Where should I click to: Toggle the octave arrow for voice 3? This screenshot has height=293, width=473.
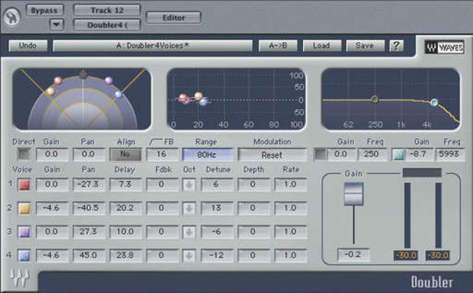coord(189,232)
